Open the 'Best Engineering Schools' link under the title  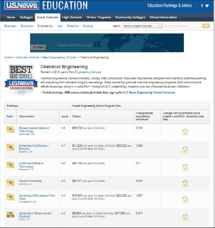85,72
